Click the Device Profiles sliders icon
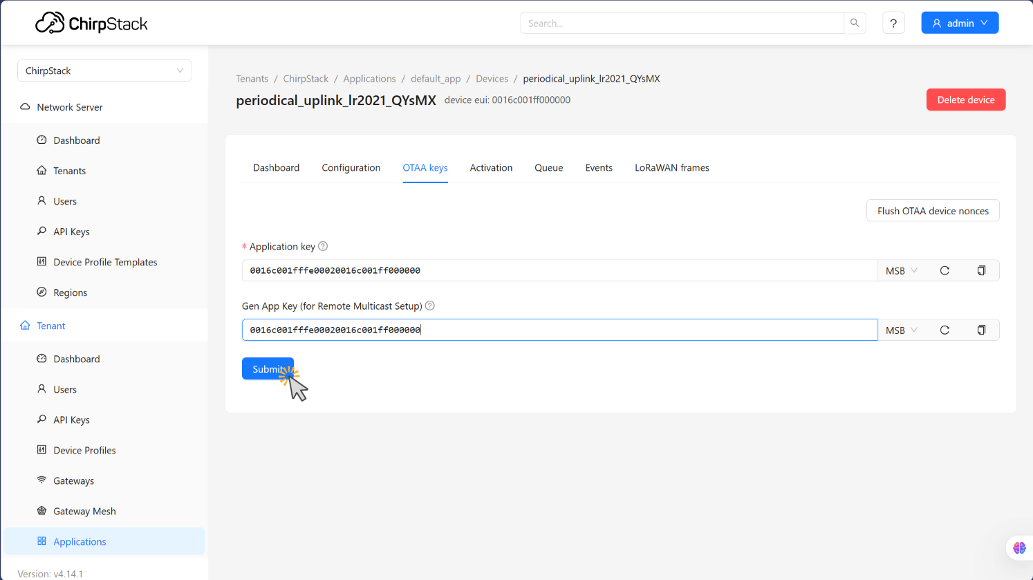The height and width of the screenshot is (580, 1033). click(x=41, y=449)
